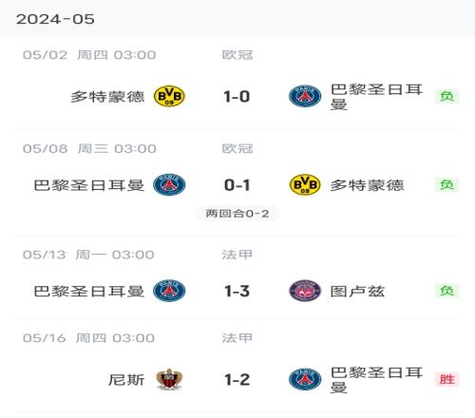This screenshot has height=418, width=475.
Task: Click the 法甲 league label on 05/16
Action: tap(237, 338)
